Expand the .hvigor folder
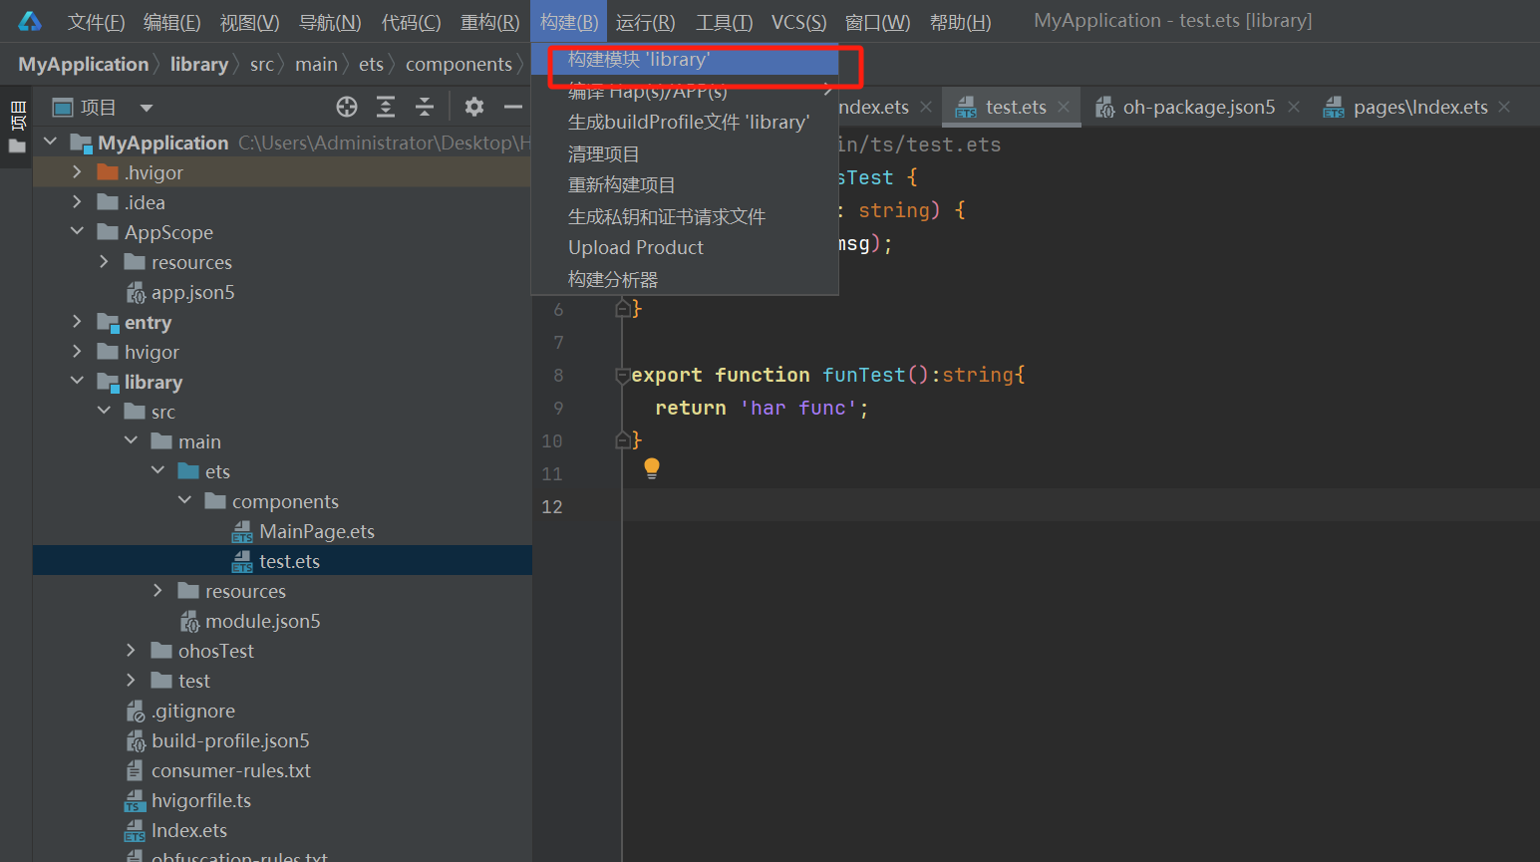This screenshot has width=1540, height=862. (77, 172)
